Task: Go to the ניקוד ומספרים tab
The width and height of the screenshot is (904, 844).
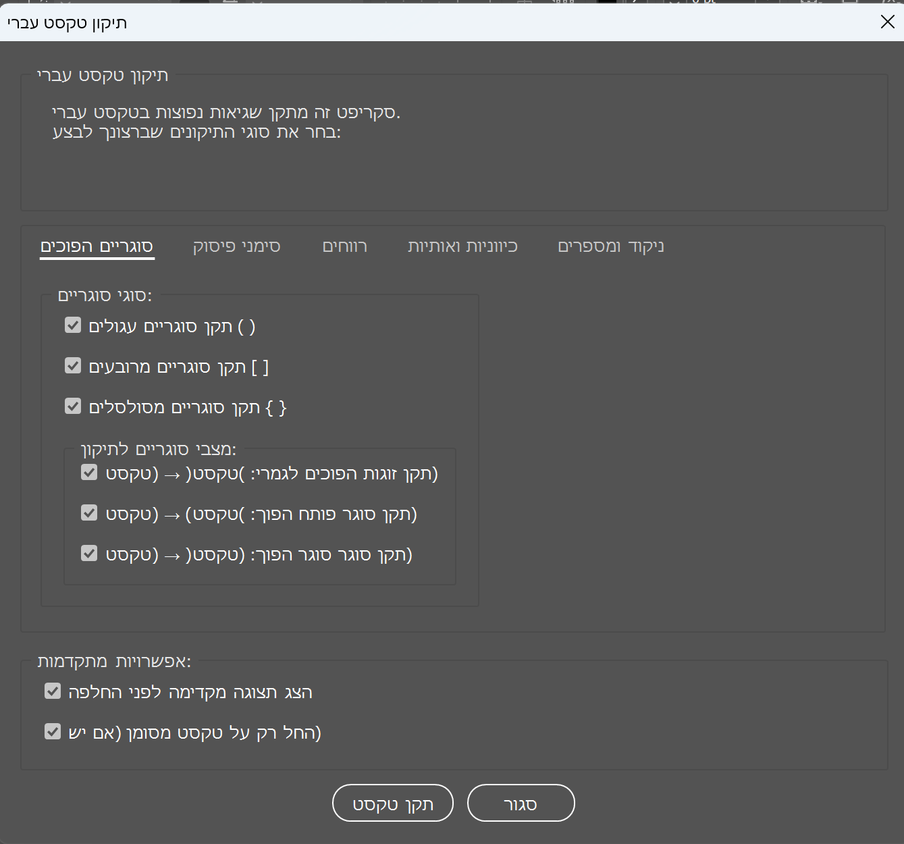Action: (x=610, y=246)
